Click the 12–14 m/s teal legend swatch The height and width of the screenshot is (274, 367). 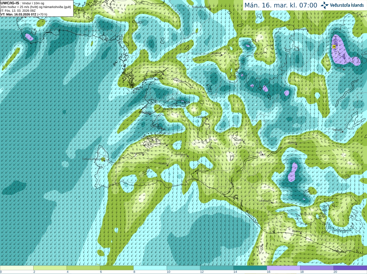click(217, 268)
